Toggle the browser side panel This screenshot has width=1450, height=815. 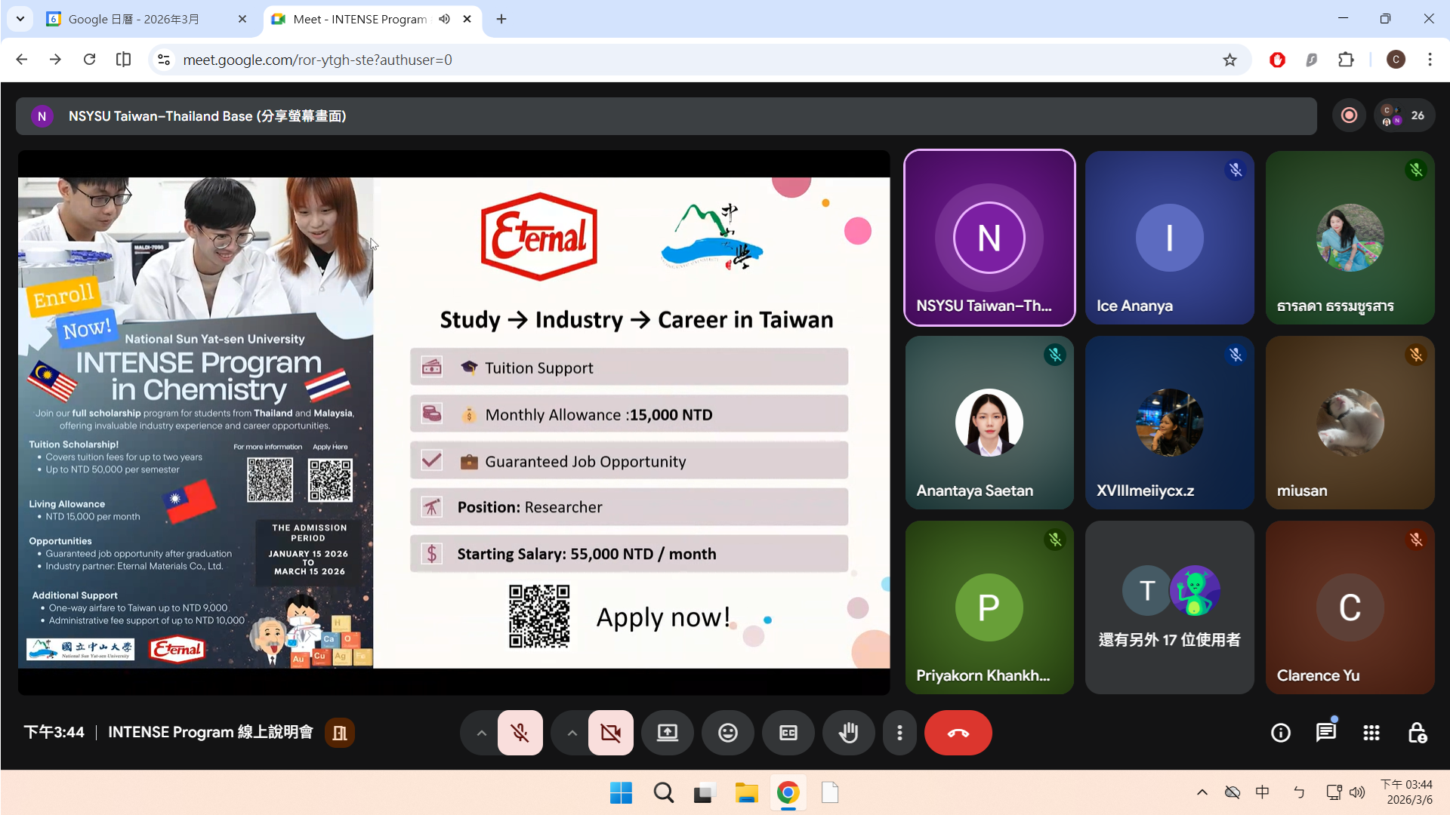tap(123, 60)
